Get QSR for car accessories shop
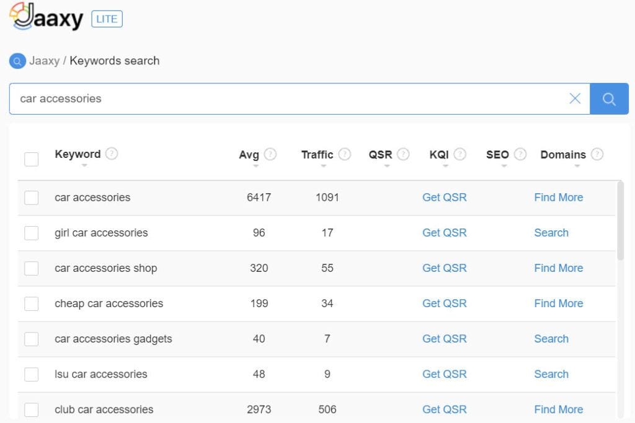This screenshot has height=423, width=635. tap(444, 268)
